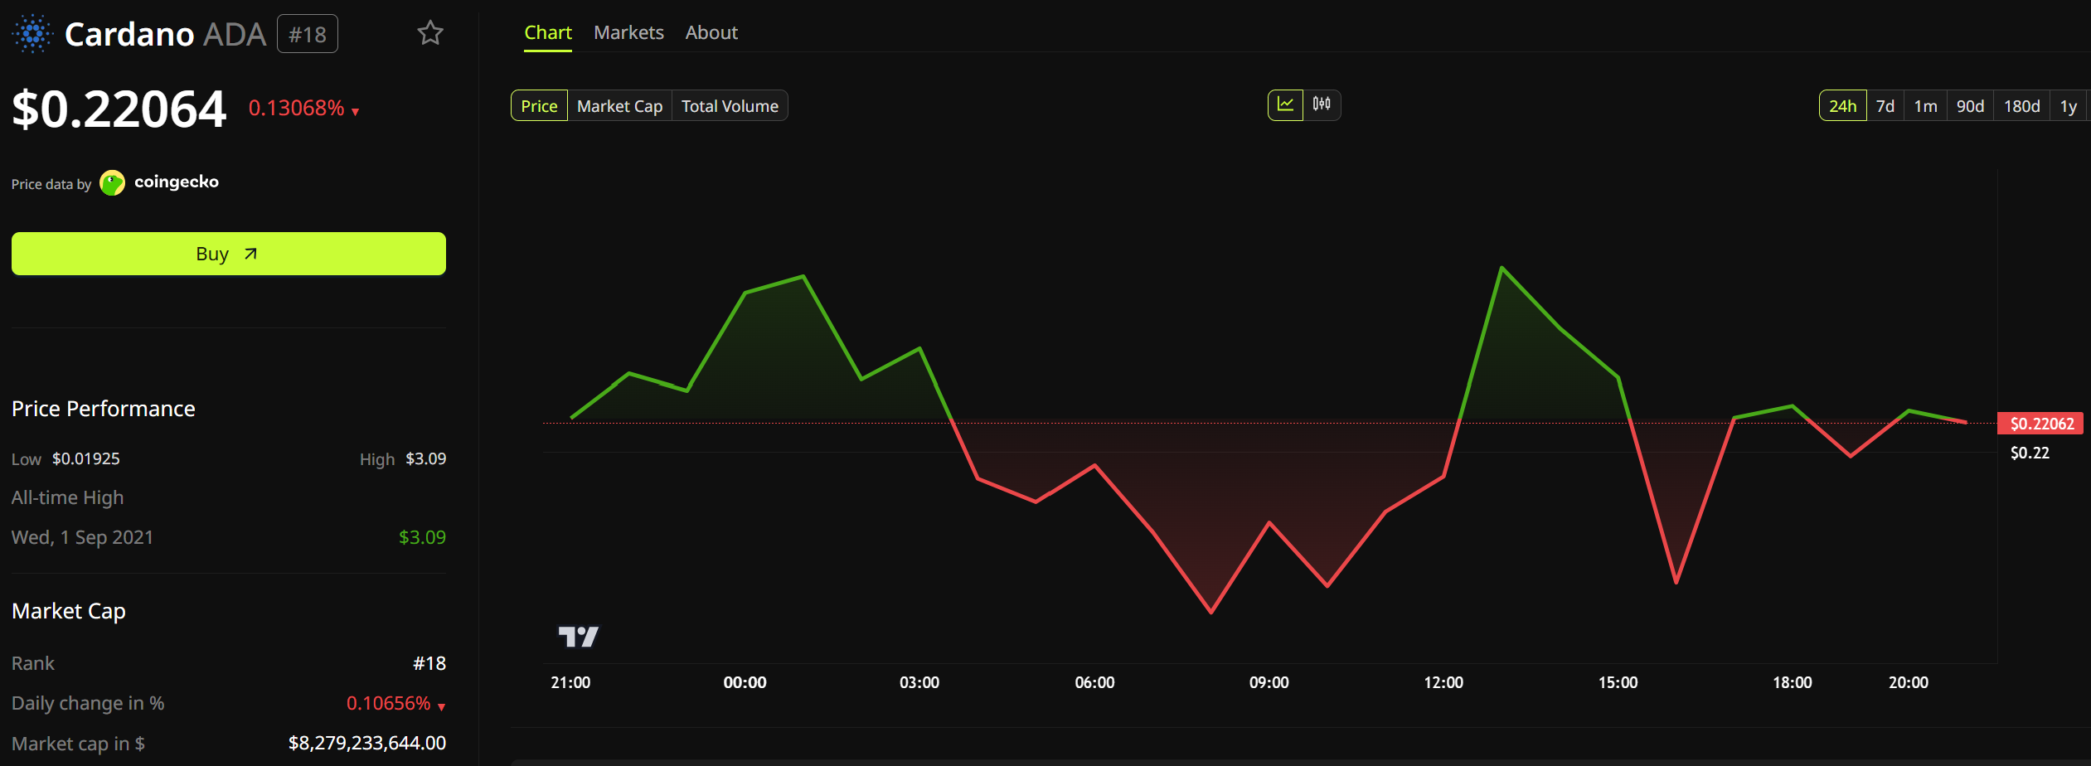2091x766 pixels.
Task: Click the 0.10656% daily change value
Action: (389, 703)
